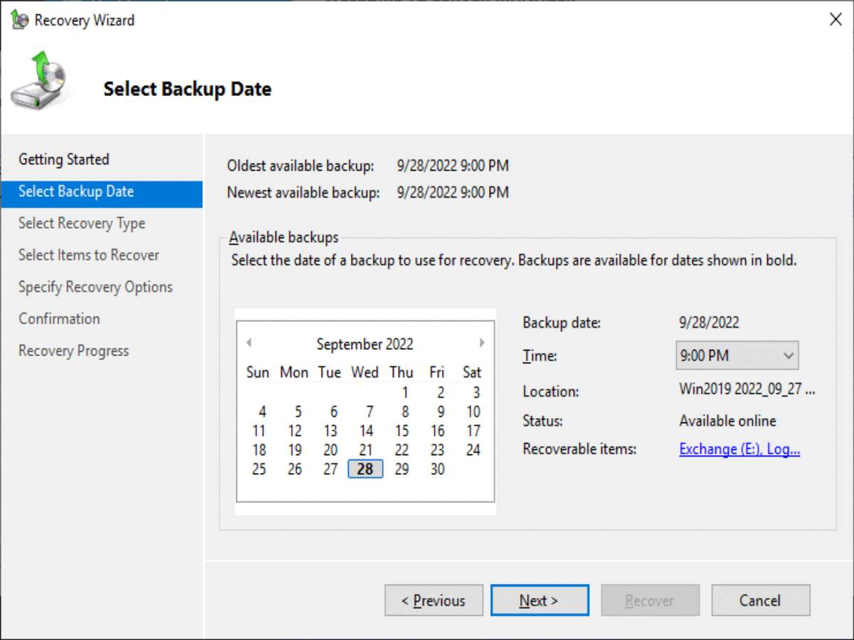Go to the Confirmation step
The image size is (854, 640).
[59, 319]
